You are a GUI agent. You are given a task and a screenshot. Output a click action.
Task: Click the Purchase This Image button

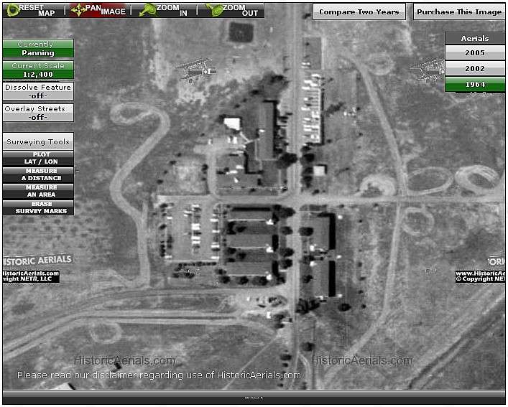[x=458, y=11]
